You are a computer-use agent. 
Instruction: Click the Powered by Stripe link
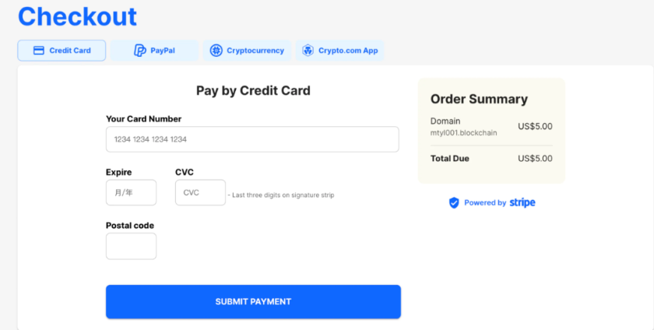492,203
